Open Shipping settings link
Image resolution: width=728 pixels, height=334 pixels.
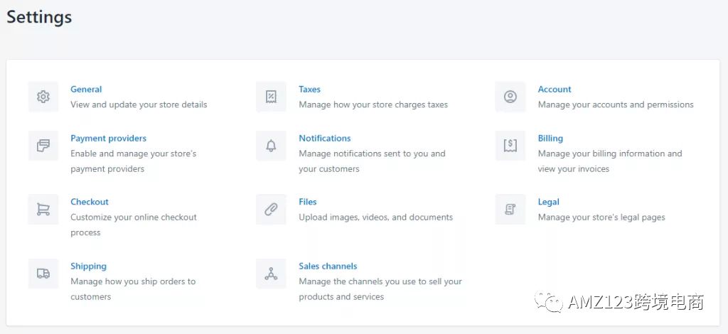click(88, 266)
